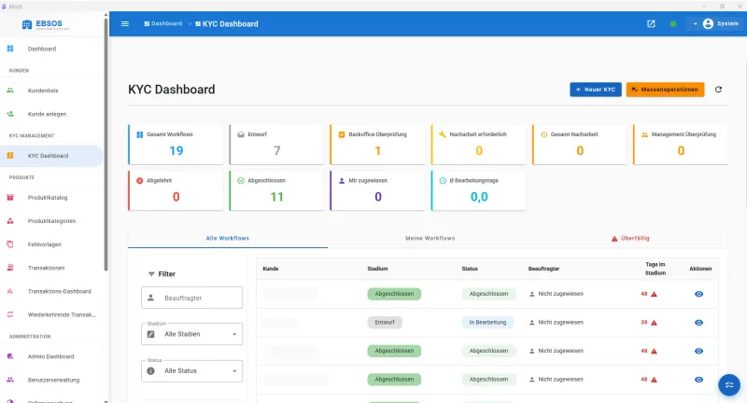The width and height of the screenshot is (747, 403).
Task: Click the Transaktions-Dashboard chart icon
Action: pos(10,291)
